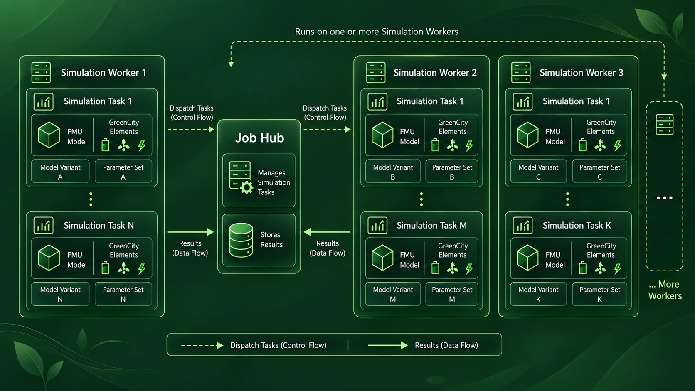Click Dispatch Tasks label left of Job Hub
Image resolution: width=695 pixels, height=391 pixels.
coord(192,113)
